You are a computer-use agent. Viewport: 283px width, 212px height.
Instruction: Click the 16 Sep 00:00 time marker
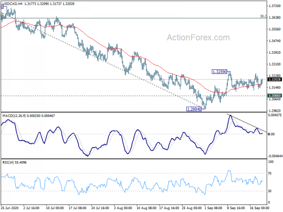click(x=259, y=208)
